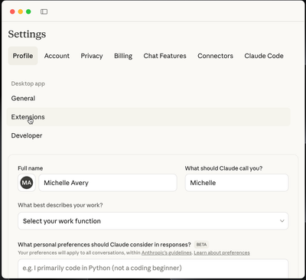Open General desktop app settings
The image size is (306, 280).
(x=148, y=99)
